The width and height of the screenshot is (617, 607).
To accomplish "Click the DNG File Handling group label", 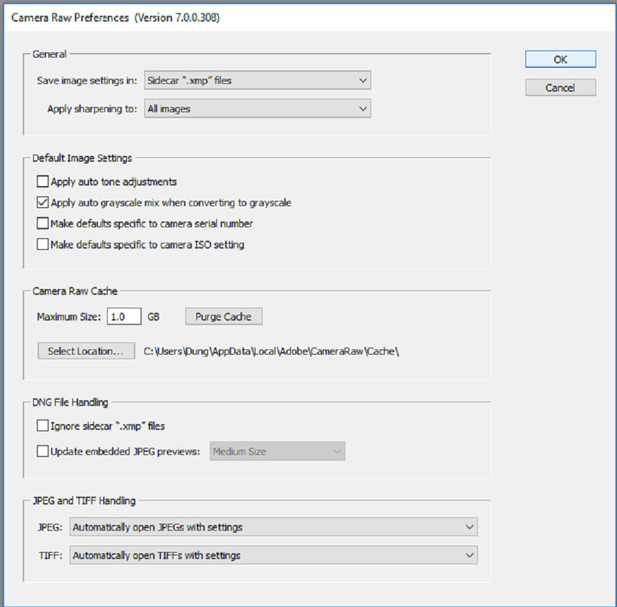I will coord(70,402).
